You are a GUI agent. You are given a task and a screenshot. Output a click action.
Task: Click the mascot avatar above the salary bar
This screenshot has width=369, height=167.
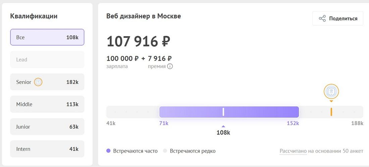[x=331, y=91]
